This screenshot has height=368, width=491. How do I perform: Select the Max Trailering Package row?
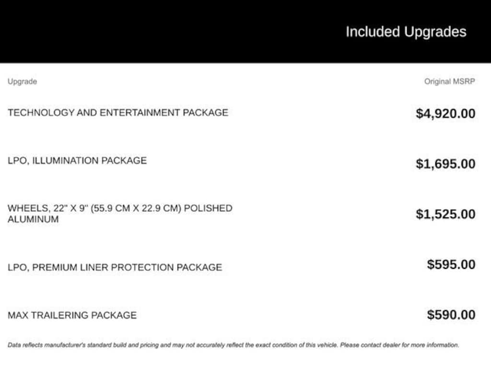click(x=72, y=315)
